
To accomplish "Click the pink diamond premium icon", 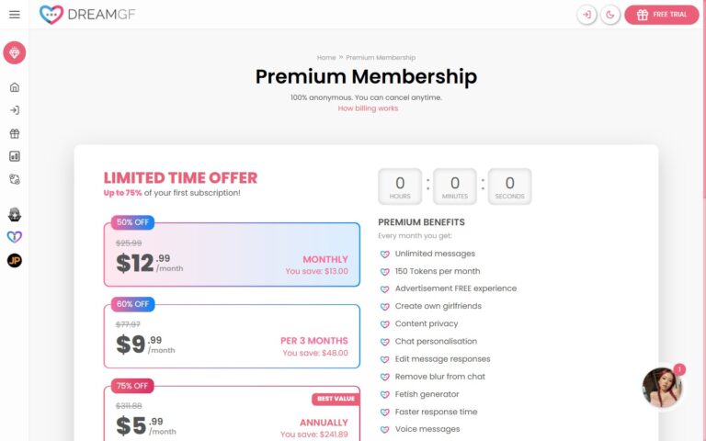I will [x=14, y=53].
